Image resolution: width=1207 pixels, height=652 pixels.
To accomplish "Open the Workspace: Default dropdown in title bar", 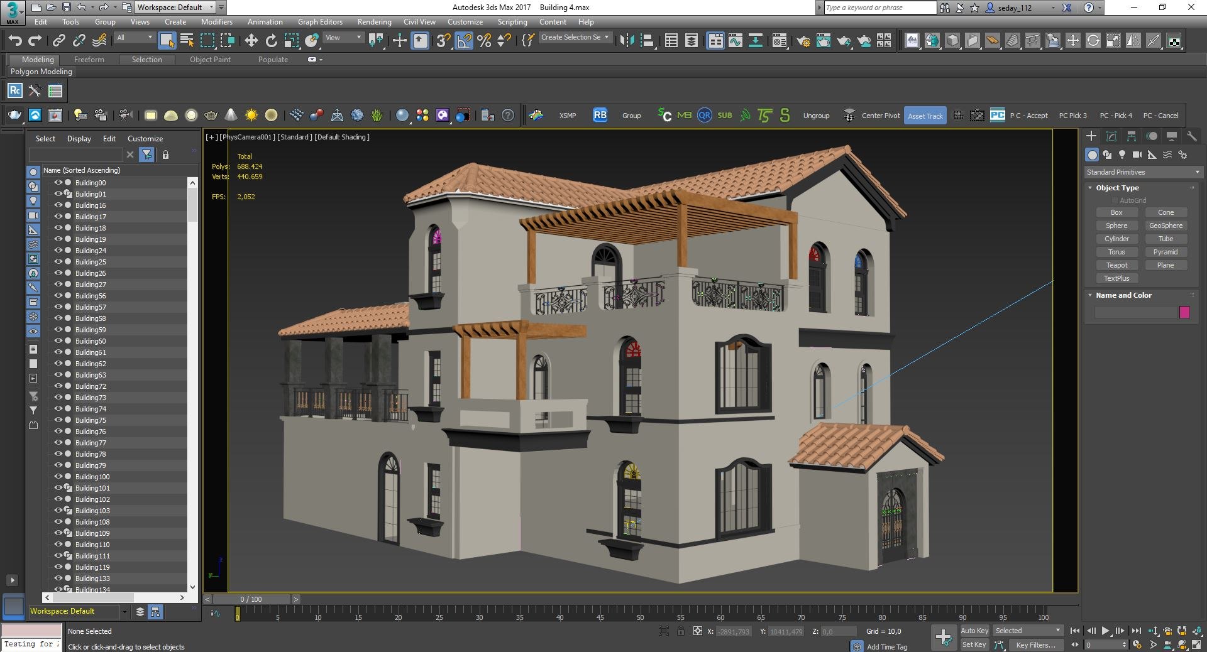I will pos(175,8).
